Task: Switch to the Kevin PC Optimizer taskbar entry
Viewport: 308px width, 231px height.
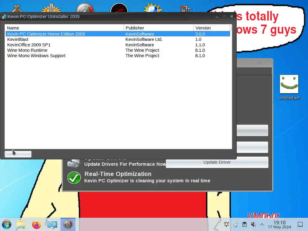Action: click(68, 224)
